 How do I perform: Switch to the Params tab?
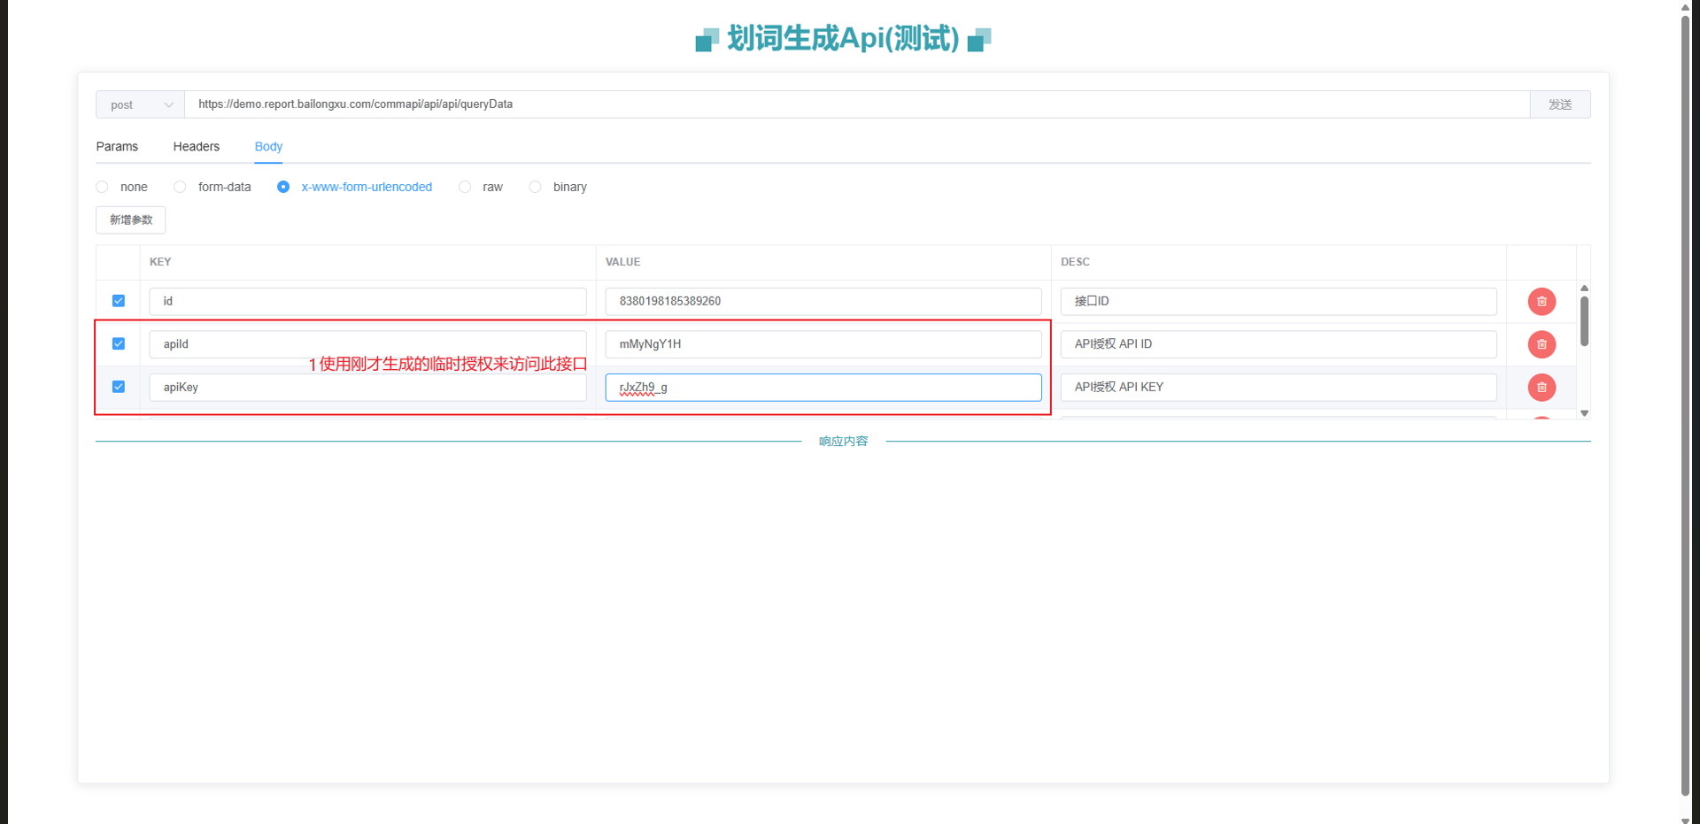(x=117, y=147)
